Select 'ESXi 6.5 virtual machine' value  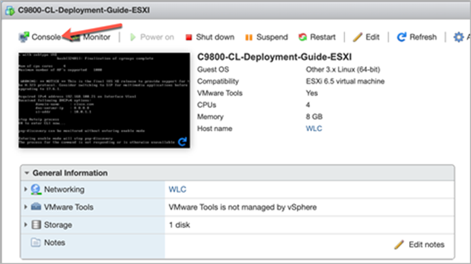point(345,81)
